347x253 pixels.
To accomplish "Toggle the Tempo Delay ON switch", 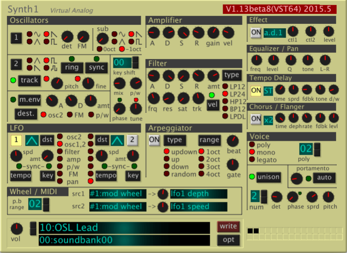I will pyautogui.click(x=256, y=91).
